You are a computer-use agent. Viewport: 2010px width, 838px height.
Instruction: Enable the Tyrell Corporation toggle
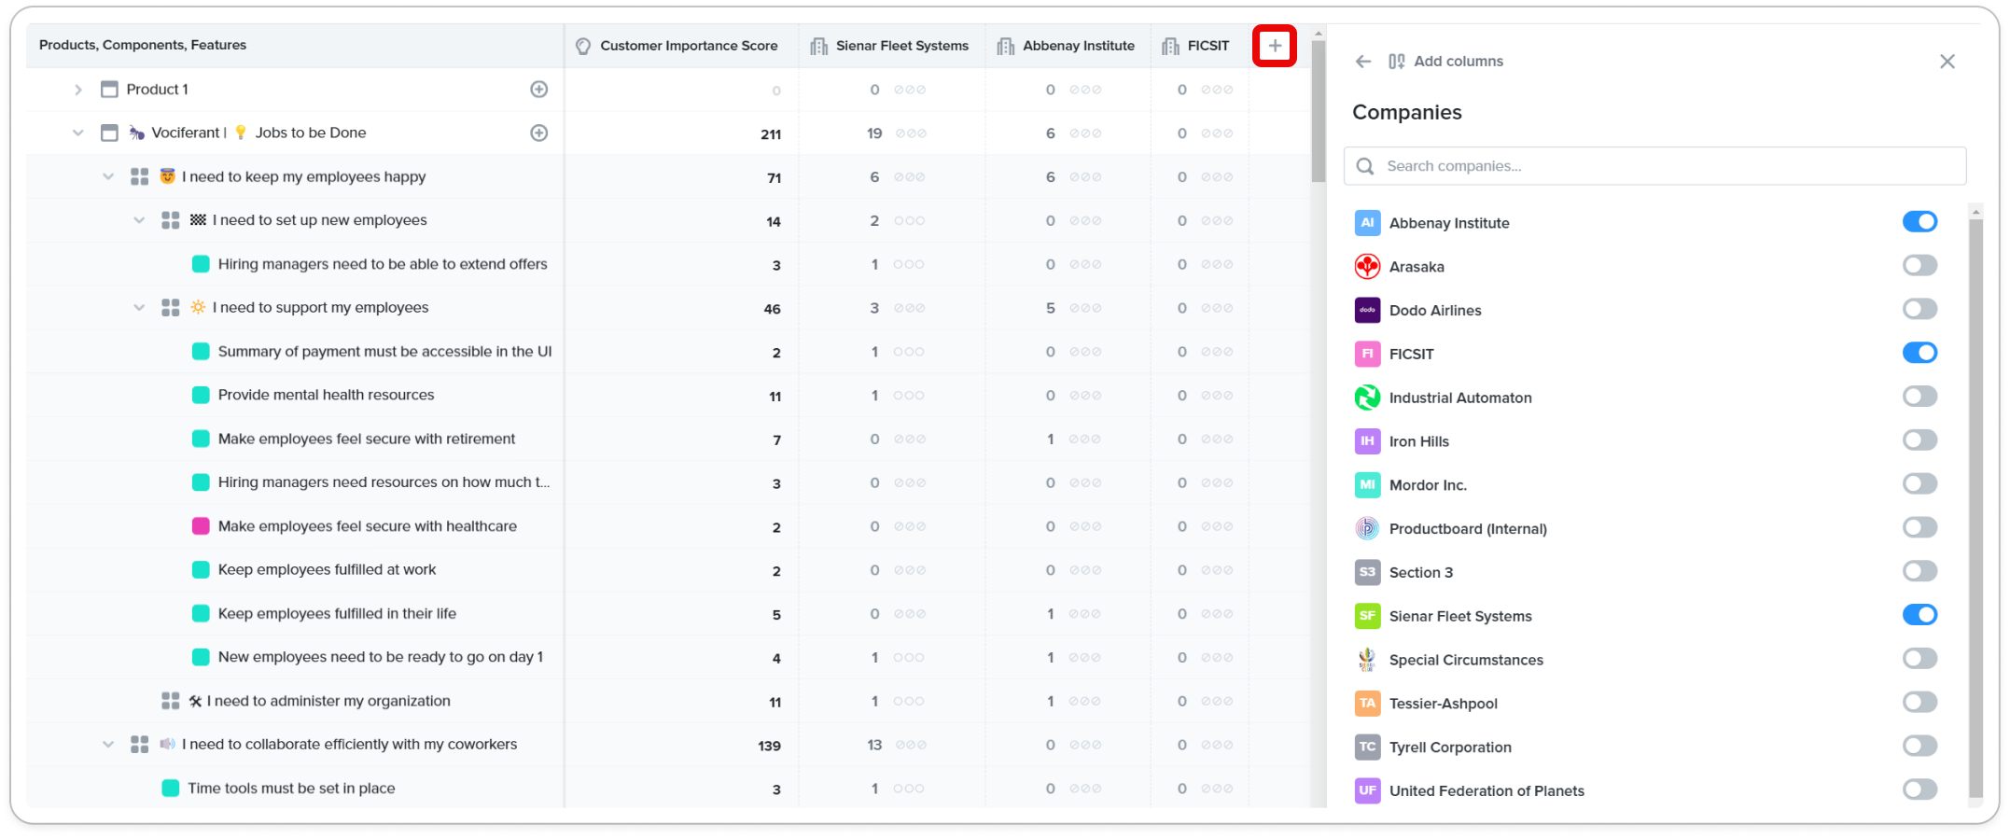click(1919, 746)
